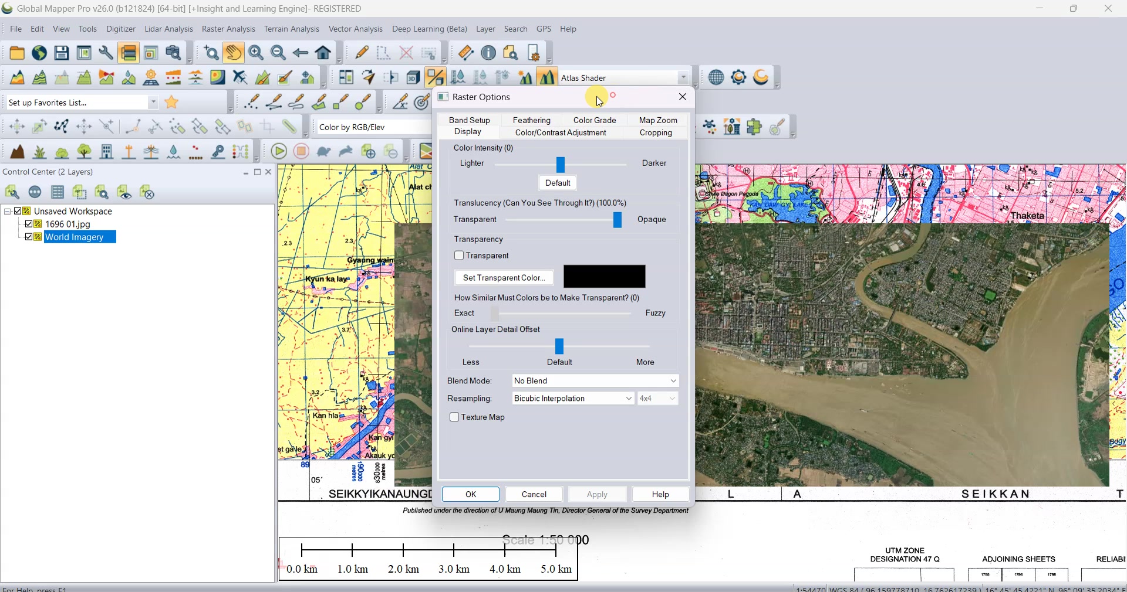Select the Zoom Out magnifier tool
1127x592 pixels.
(x=278, y=53)
